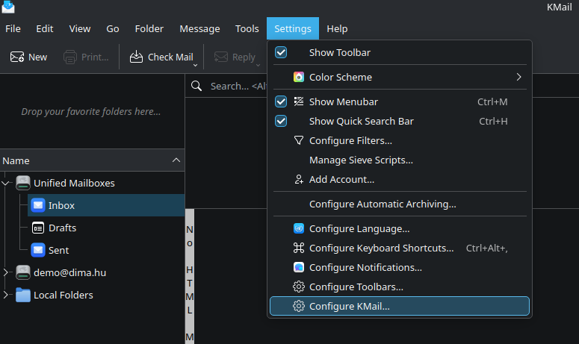Click the New button label
The width and height of the screenshot is (579, 344).
37,57
